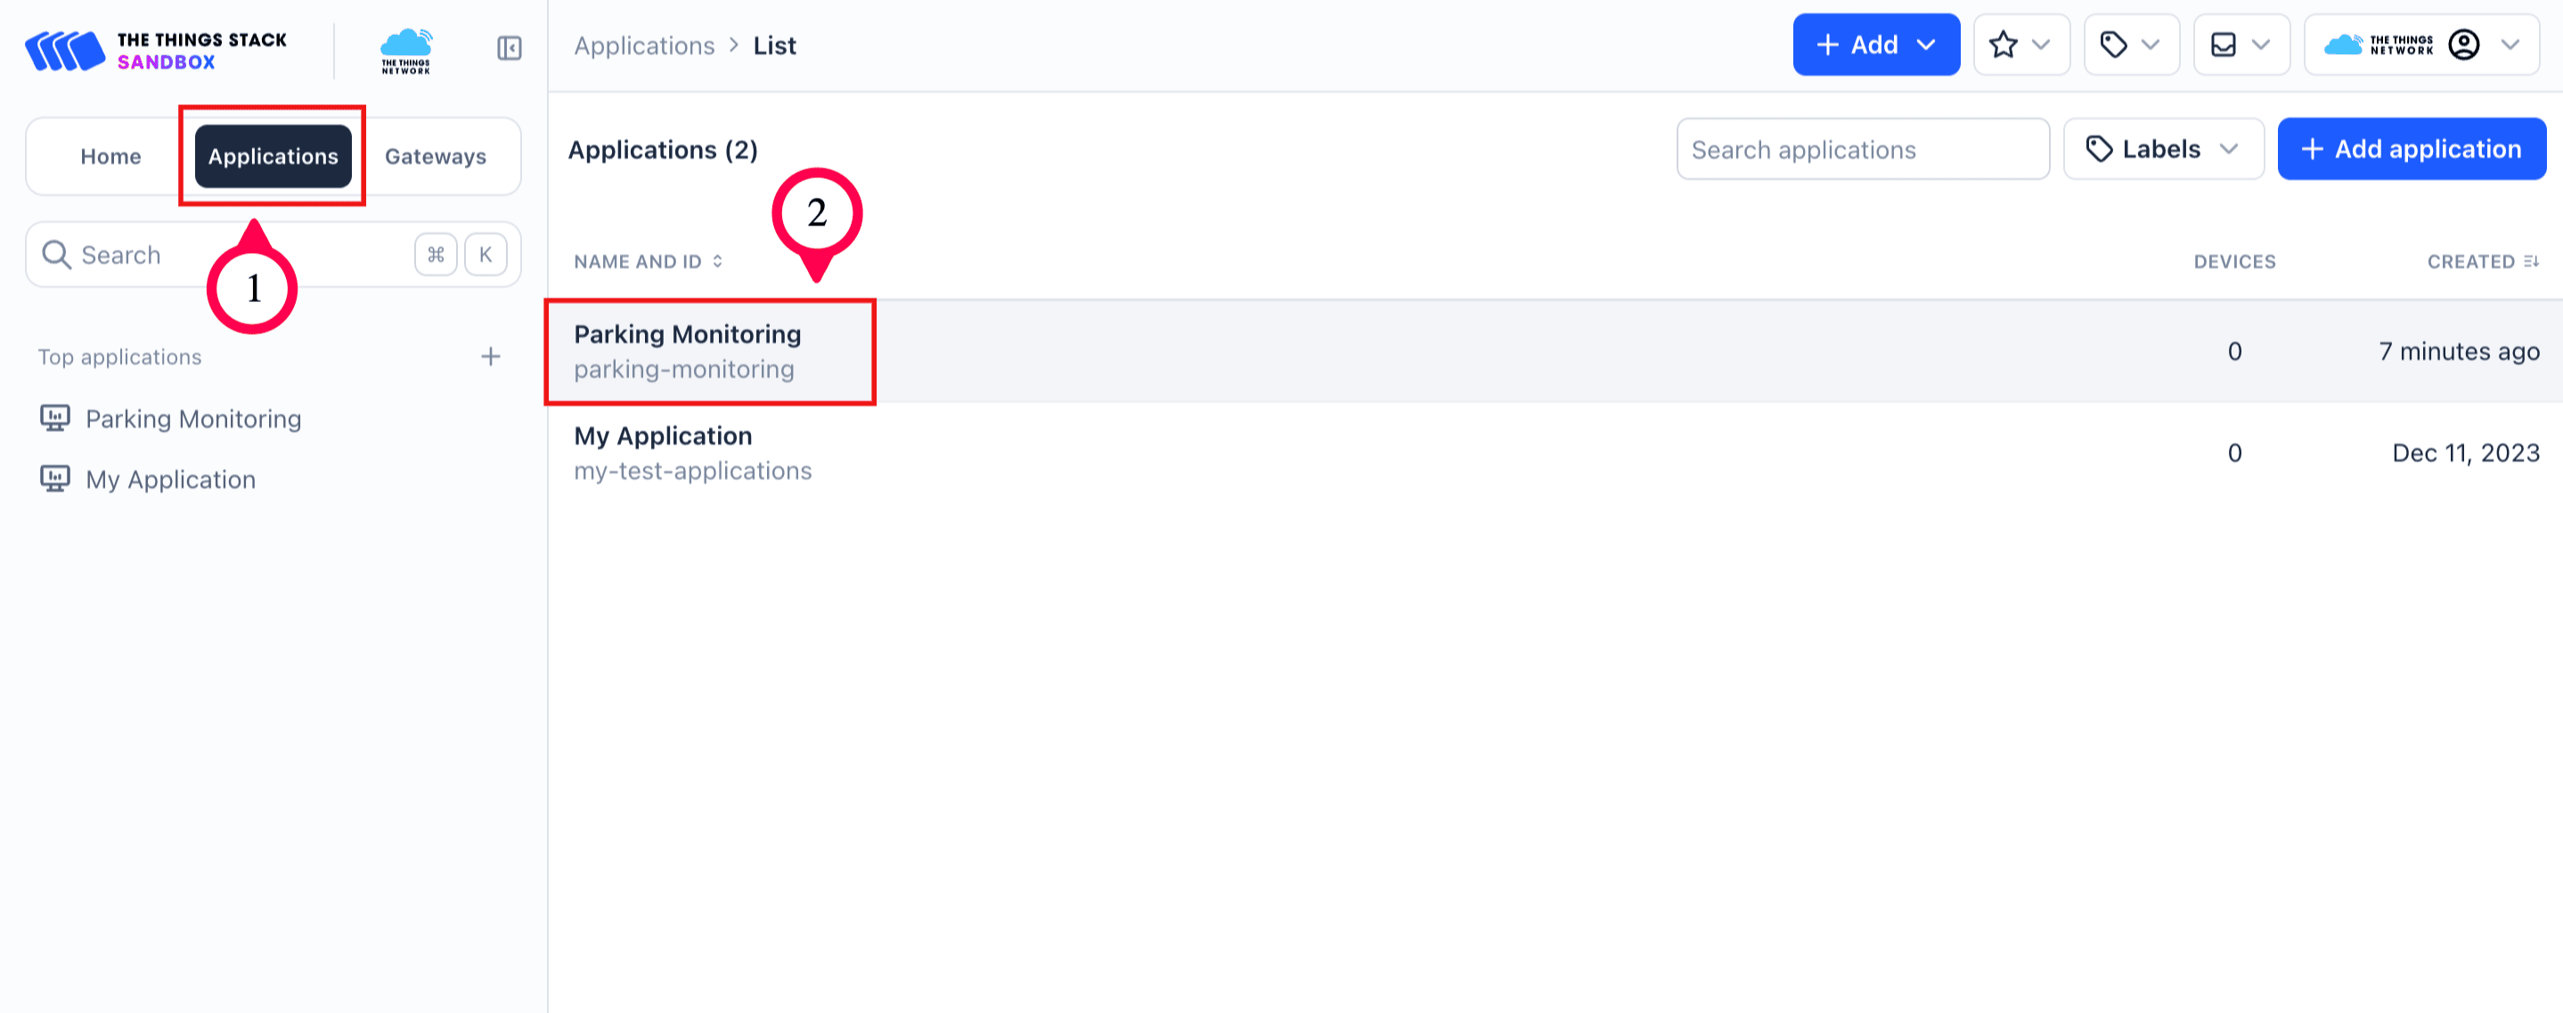Click the Add application button
This screenshot has height=1013, width=2563.
2411,148
